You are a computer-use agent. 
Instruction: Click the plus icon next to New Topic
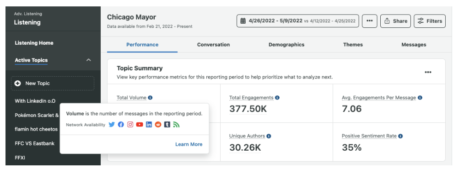[x=18, y=83]
